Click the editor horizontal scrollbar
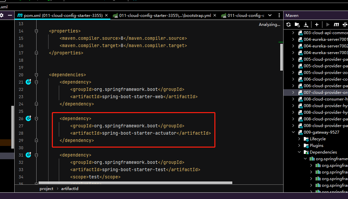 (135, 183)
